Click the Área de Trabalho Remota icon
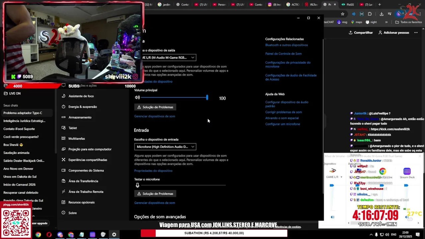 pyautogui.click(x=63, y=192)
